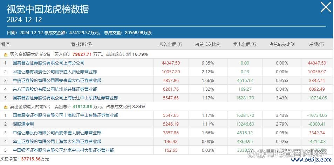Select net amount 10056.97
The image size is (334, 165).
(317, 72)
